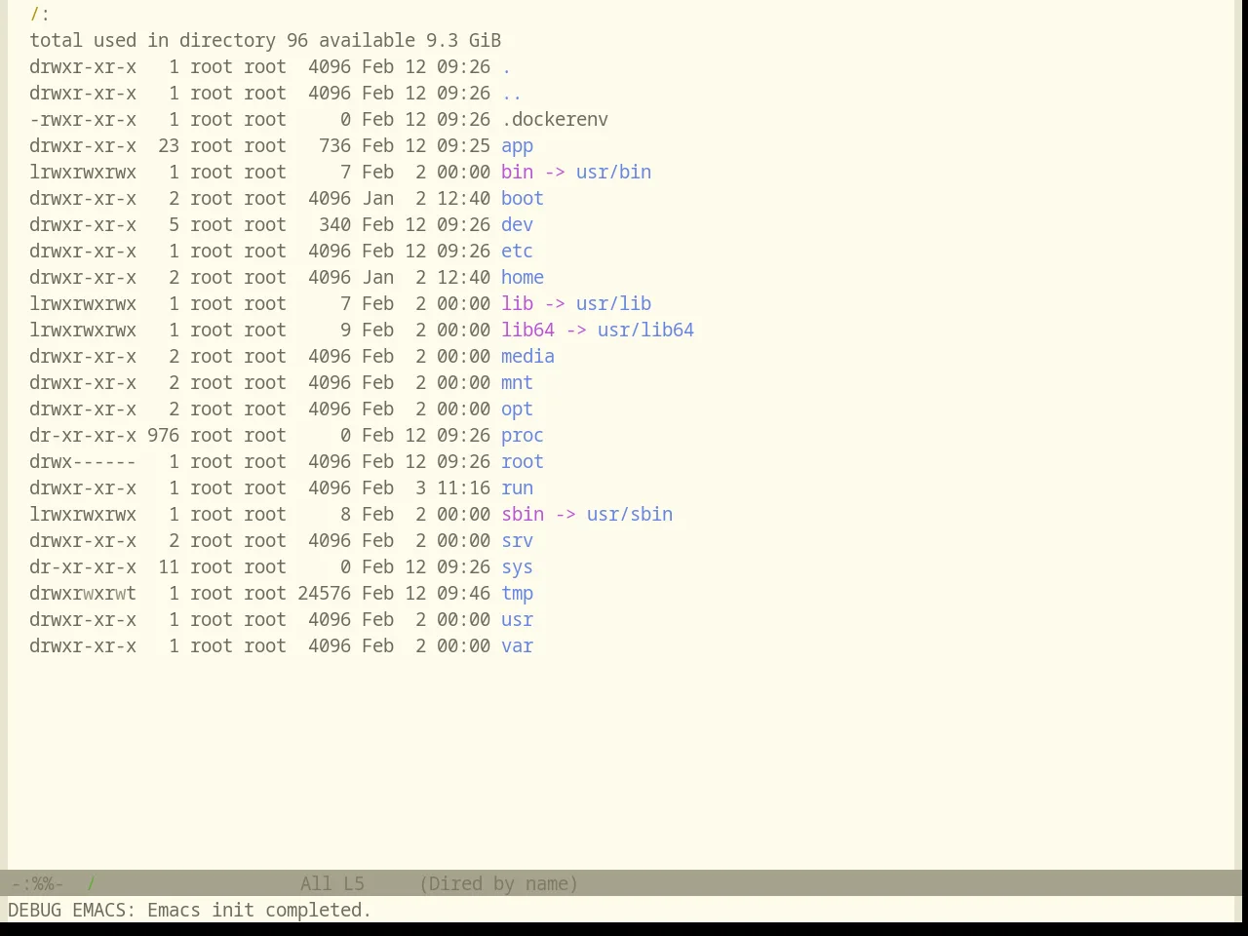Click the 11:16 timestamp of run
The width and height of the screenshot is (1248, 936).
click(463, 488)
